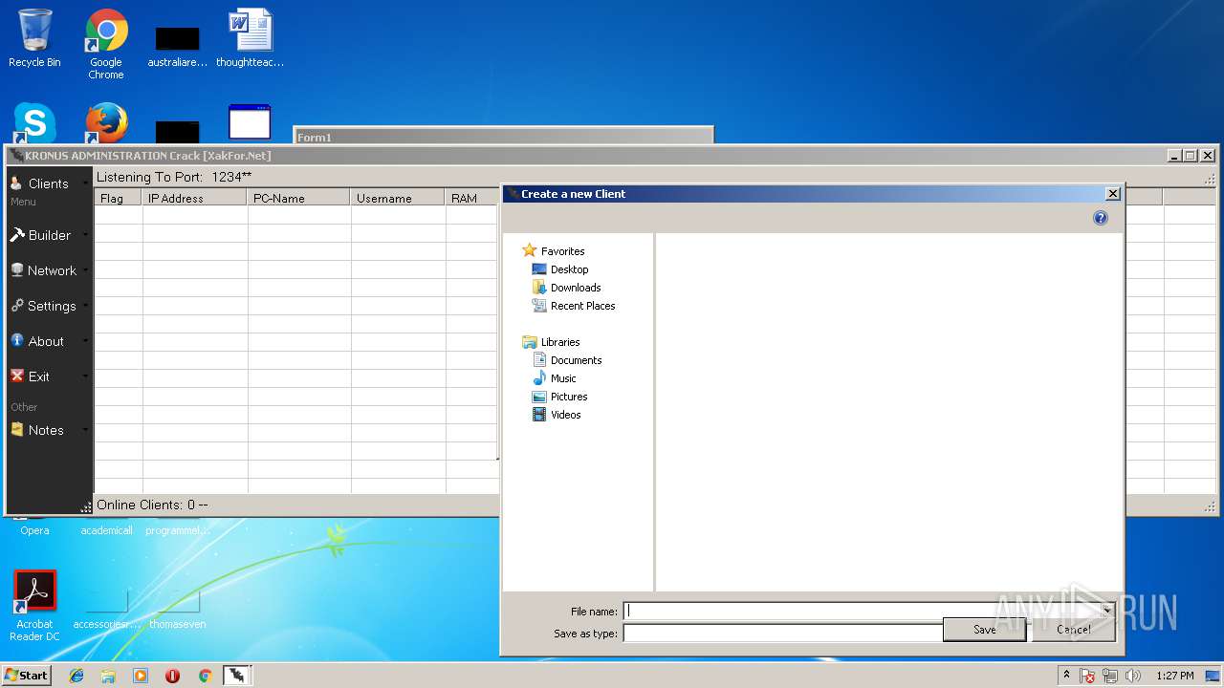Expand the Builder dropdown arrow
Image resolution: width=1224 pixels, height=688 pixels.
(x=85, y=235)
